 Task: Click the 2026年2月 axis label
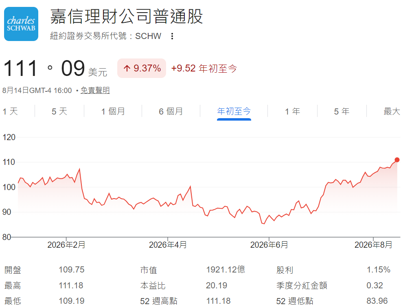click(66, 245)
